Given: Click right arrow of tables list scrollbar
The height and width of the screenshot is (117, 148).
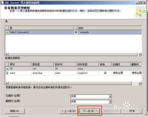Looking at the screenshot, I should click(140, 54).
